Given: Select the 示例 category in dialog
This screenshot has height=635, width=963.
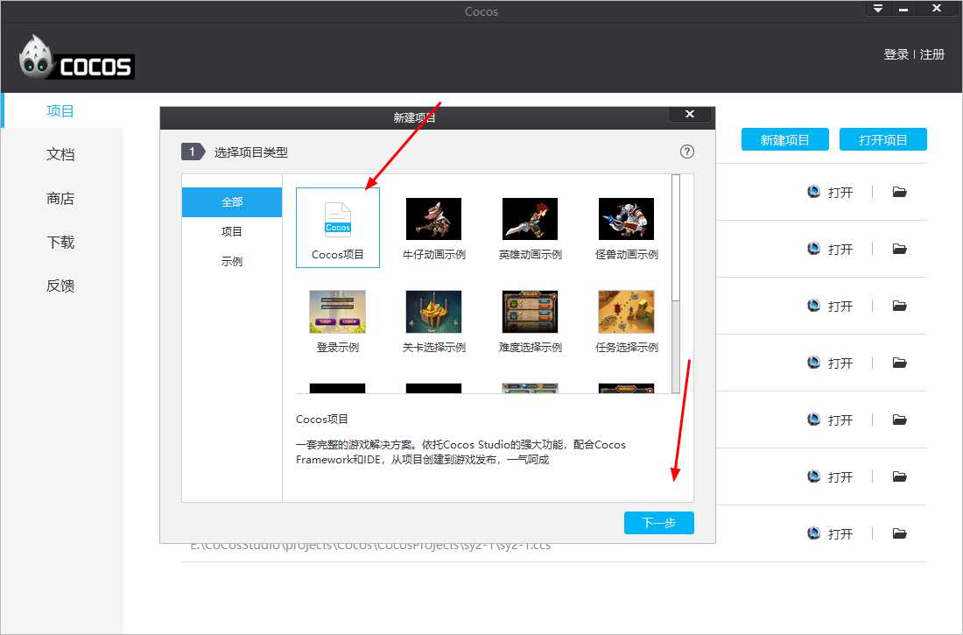Looking at the screenshot, I should click(x=232, y=261).
